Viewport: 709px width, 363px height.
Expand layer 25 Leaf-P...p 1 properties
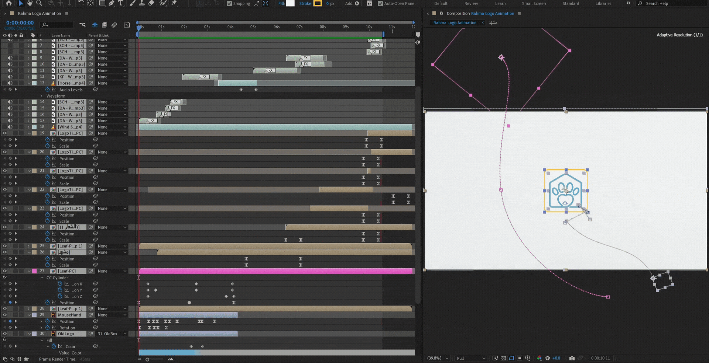[29, 246]
